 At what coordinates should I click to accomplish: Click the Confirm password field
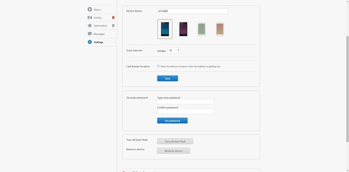pyautogui.click(x=185, y=111)
